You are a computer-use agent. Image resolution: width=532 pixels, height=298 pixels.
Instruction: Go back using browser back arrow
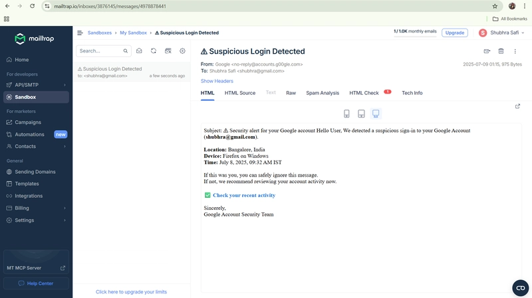coord(7,6)
